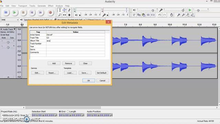Click the Pause transport button
This screenshot has height=124, width=220.
point(6,12)
